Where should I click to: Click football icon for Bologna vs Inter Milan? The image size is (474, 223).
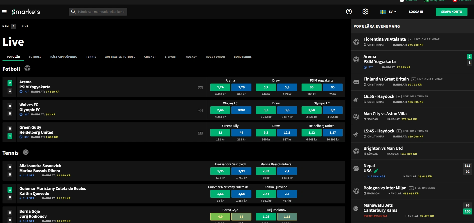tap(356, 191)
